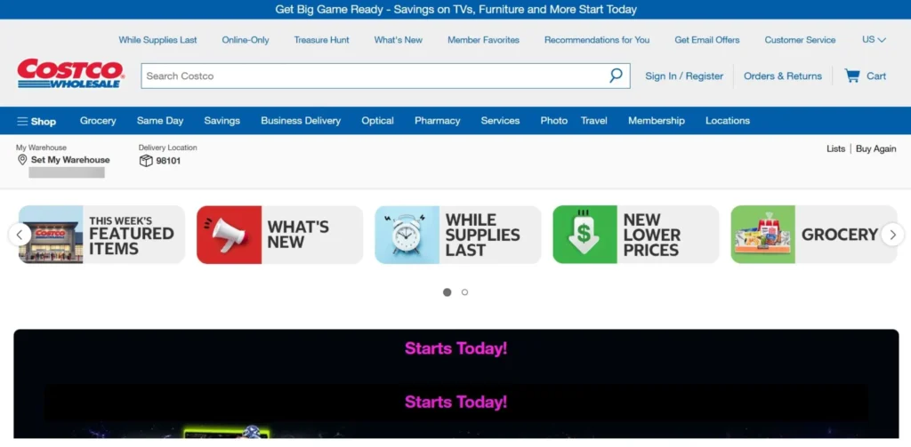The image size is (911, 447).
Task: Click the warehouse location pin icon
Action: pos(22,160)
